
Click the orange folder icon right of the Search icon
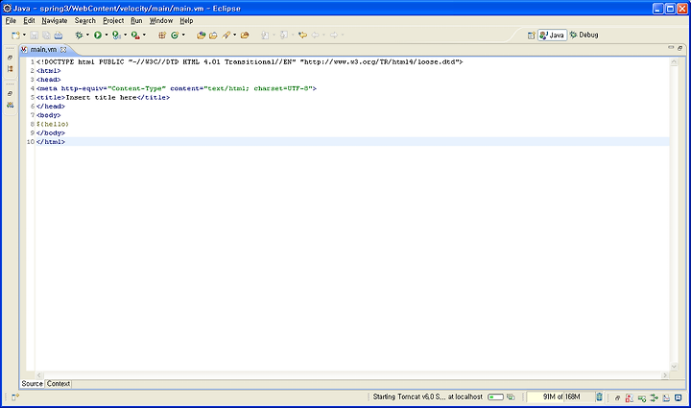click(x=245, y=36)
